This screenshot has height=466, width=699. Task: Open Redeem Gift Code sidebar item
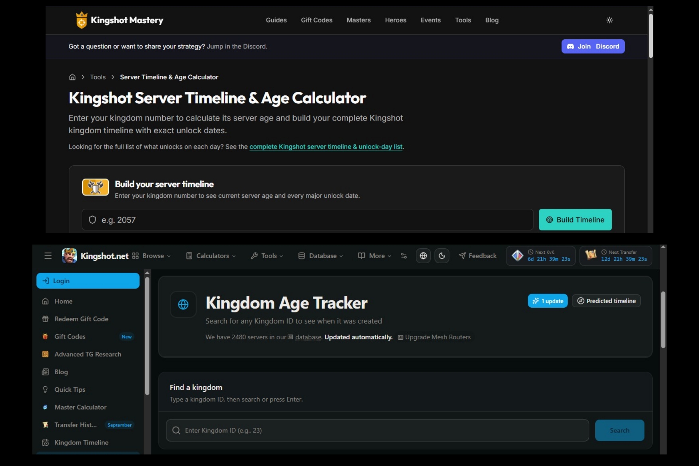pyautogui.click(x=81, y=319)
